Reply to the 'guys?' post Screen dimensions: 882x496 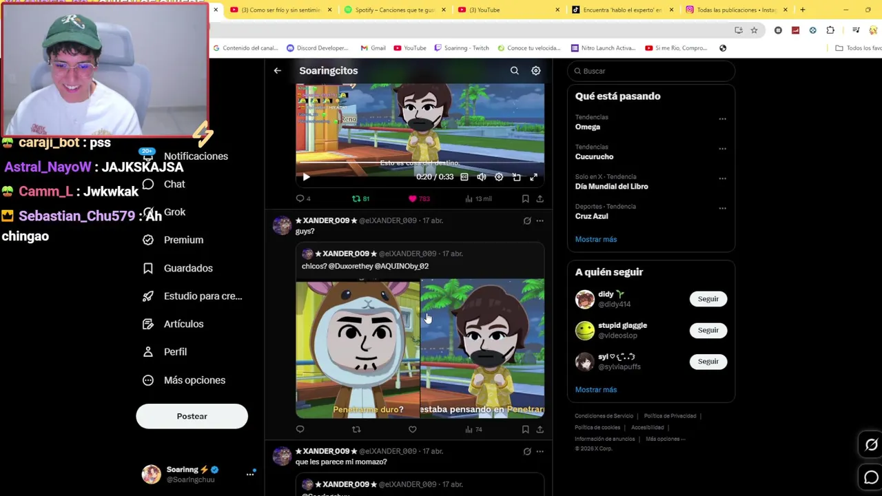tap(300, 429)
